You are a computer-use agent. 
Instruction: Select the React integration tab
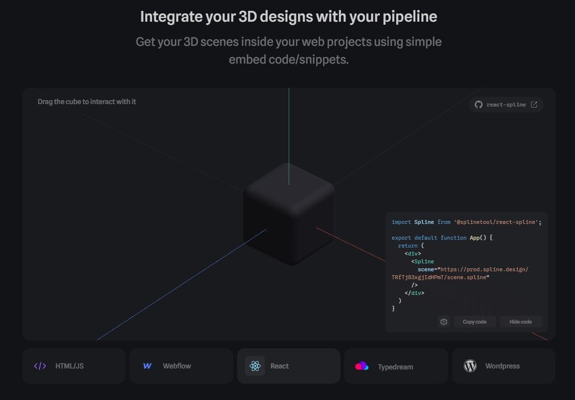pyautogui.click(x=288, y=366)
